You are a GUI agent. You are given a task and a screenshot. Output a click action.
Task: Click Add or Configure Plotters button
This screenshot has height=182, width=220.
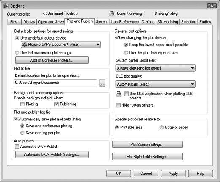tap(52, 60)
